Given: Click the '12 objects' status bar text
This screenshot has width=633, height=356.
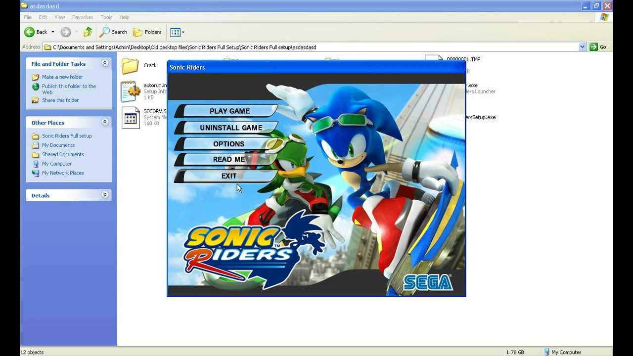Looking at the screenshot, I should (x=32, y=352).
